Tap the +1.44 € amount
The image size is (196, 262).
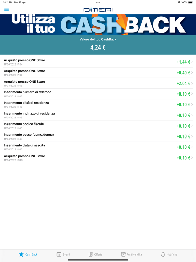point(183,62)
